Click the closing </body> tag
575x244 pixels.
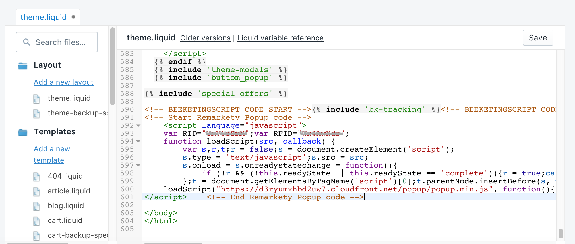pos(161,213)
